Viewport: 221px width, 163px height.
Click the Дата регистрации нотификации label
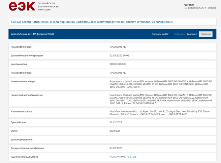pyautogui.click(x=27, y=148)
